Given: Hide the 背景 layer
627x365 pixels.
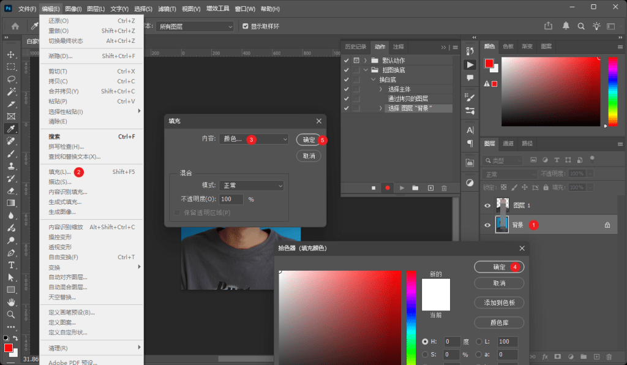Looking at the screenshot, I should [487, 224].
